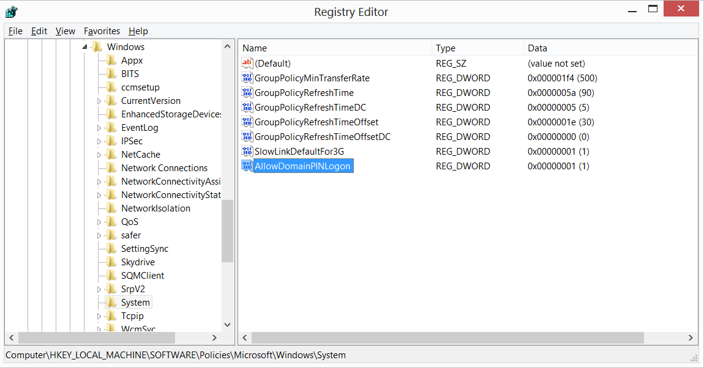
Task: Expand the EventLog key
Action: coord(99,128)
